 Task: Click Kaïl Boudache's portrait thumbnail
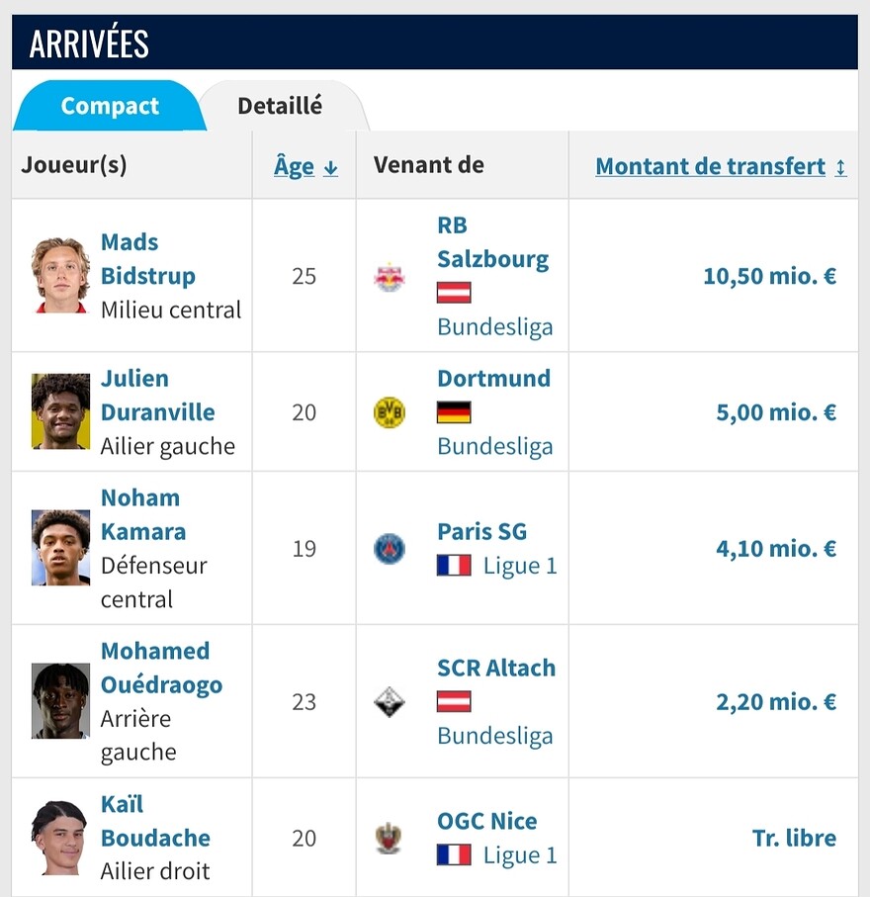60,838
